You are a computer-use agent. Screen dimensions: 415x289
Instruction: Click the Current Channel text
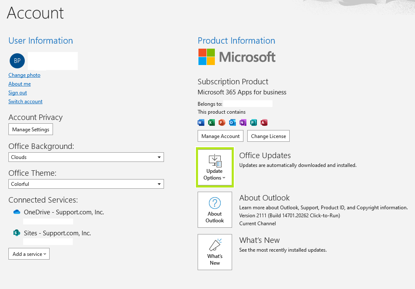point(257,223)
